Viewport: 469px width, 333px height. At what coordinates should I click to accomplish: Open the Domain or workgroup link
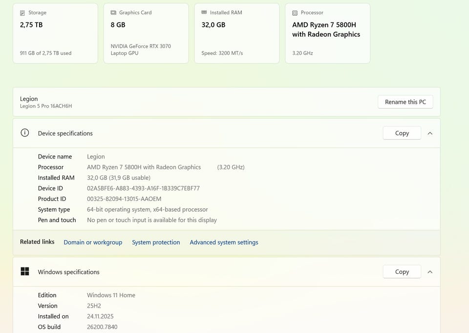pyautogui.click(x=93, y=242)
